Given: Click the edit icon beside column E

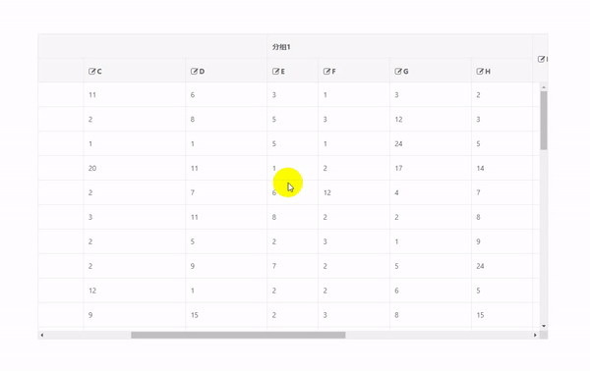Looking at the screenshot, I should (x=275, y=72).
